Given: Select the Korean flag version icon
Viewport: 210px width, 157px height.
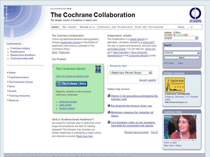Looking at the screenshot, I should [x=180, y=35].
